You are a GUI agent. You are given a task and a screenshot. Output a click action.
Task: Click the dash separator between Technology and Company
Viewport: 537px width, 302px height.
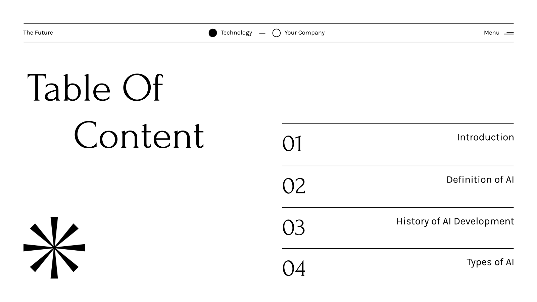point(262,34)
